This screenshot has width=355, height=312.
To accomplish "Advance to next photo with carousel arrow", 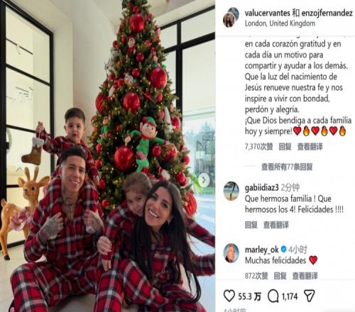I will [x=204, y=180].
